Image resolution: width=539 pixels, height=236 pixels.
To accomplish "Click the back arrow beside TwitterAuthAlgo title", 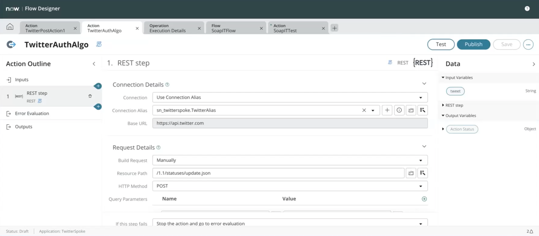I will [x=11, y=45].
